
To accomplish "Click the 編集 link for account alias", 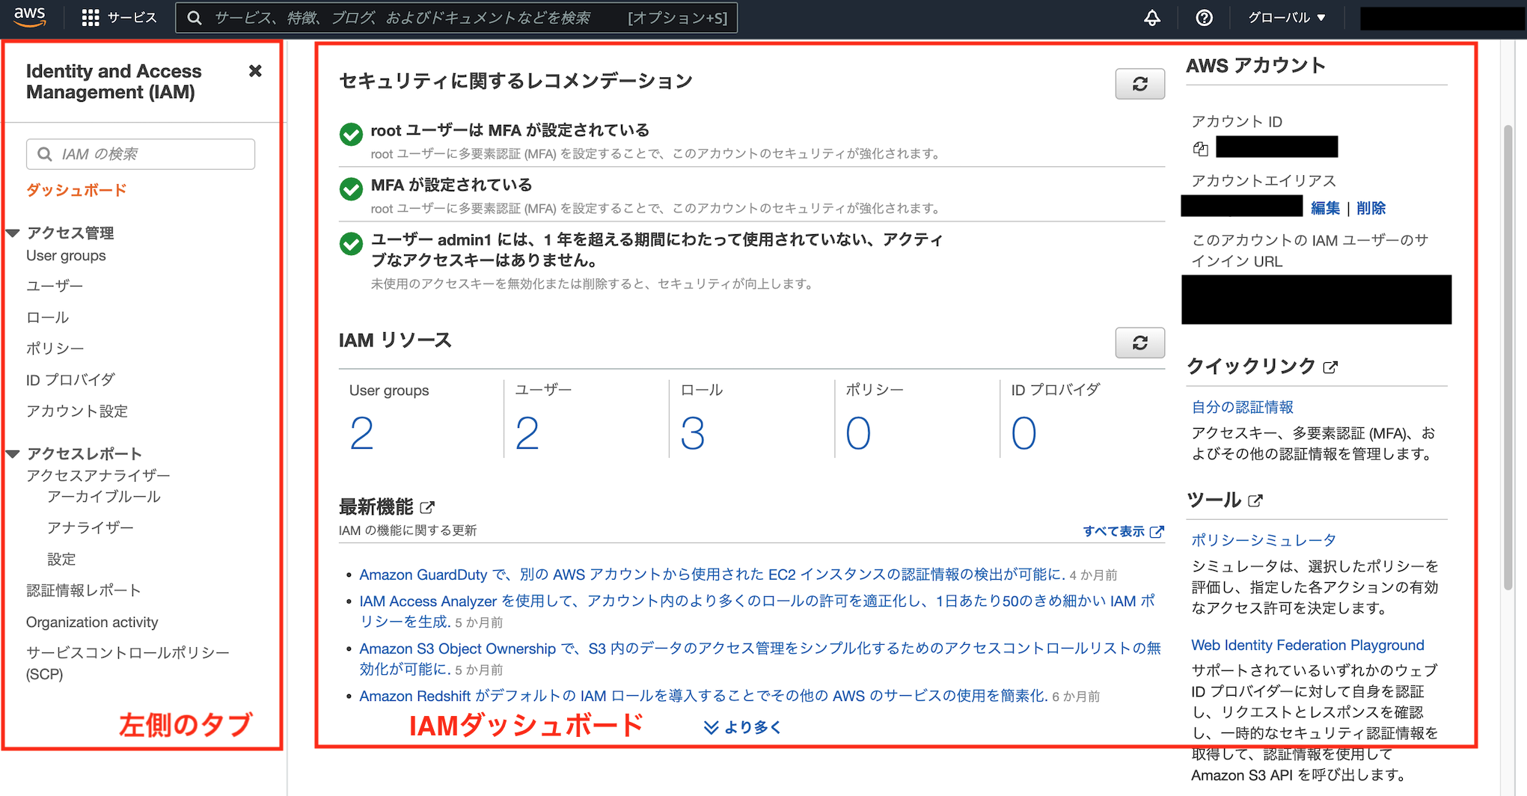I will coord(1325,208).
